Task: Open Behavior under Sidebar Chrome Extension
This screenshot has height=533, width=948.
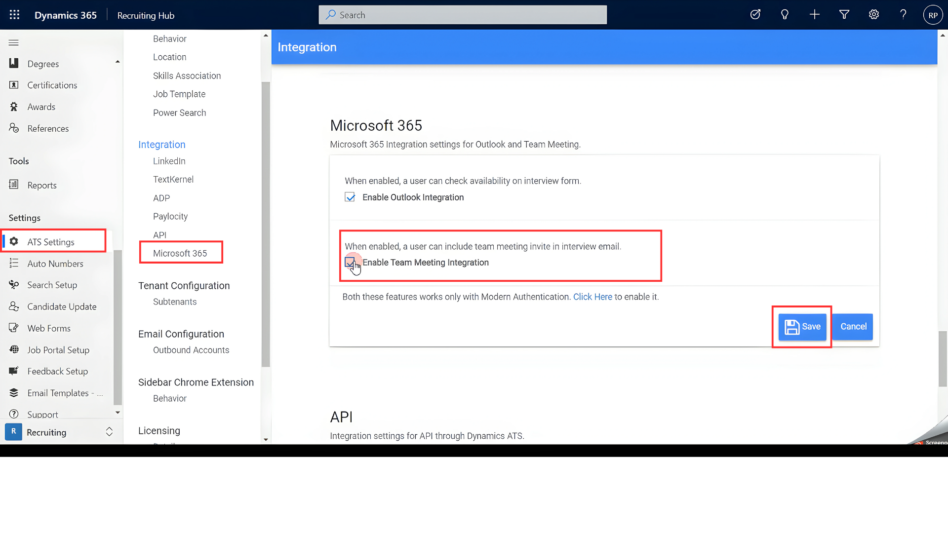Action: coord(169,398)
